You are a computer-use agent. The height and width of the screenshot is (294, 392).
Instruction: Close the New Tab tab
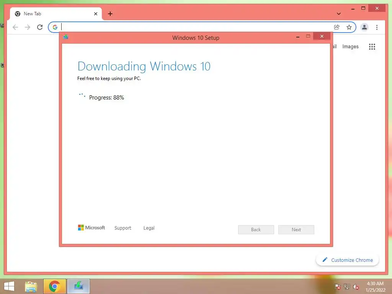(x=95, y=14)
